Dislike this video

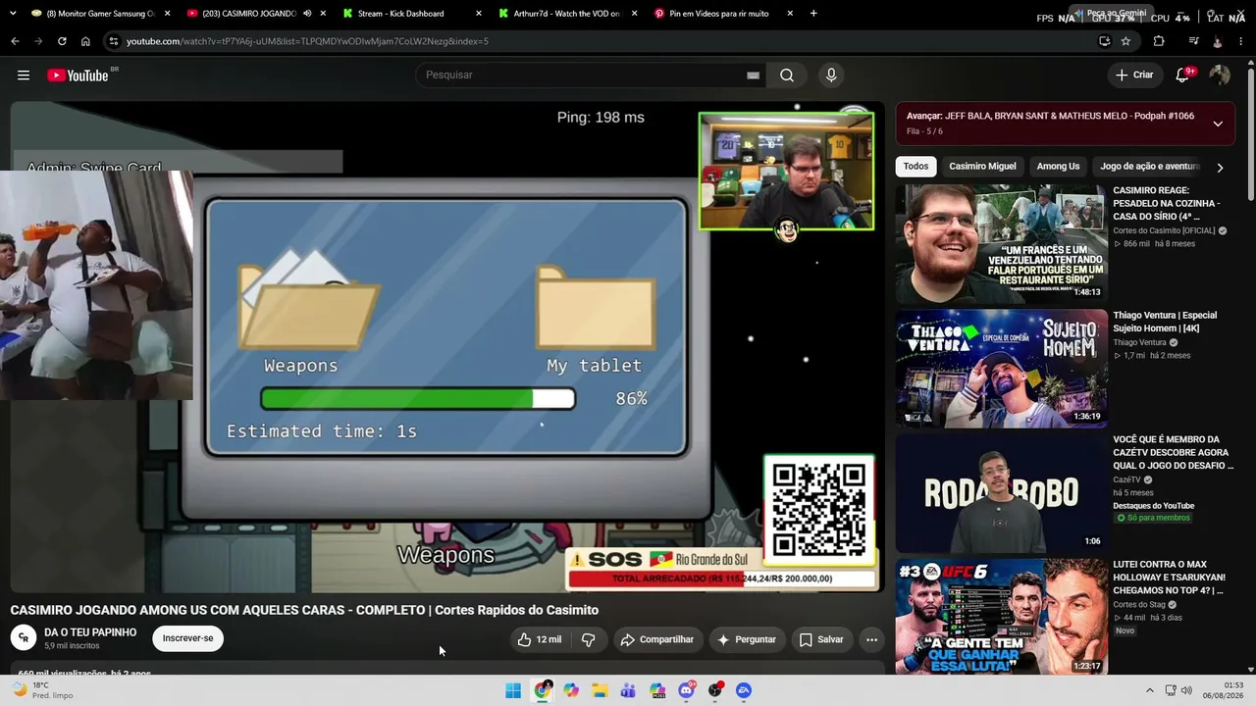(x=589, y=639)
